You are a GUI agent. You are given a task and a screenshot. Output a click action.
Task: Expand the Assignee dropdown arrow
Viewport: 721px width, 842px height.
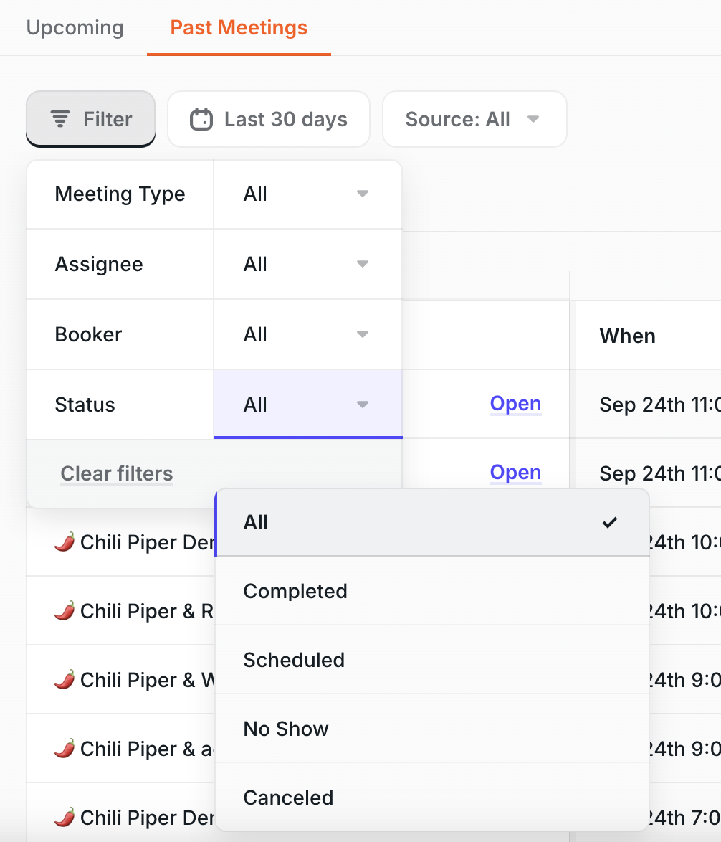point(363,264)
